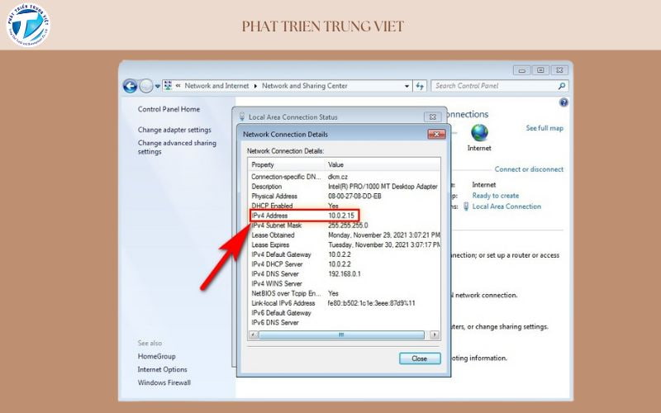Click the Back navigation arrow

(130, 86)
